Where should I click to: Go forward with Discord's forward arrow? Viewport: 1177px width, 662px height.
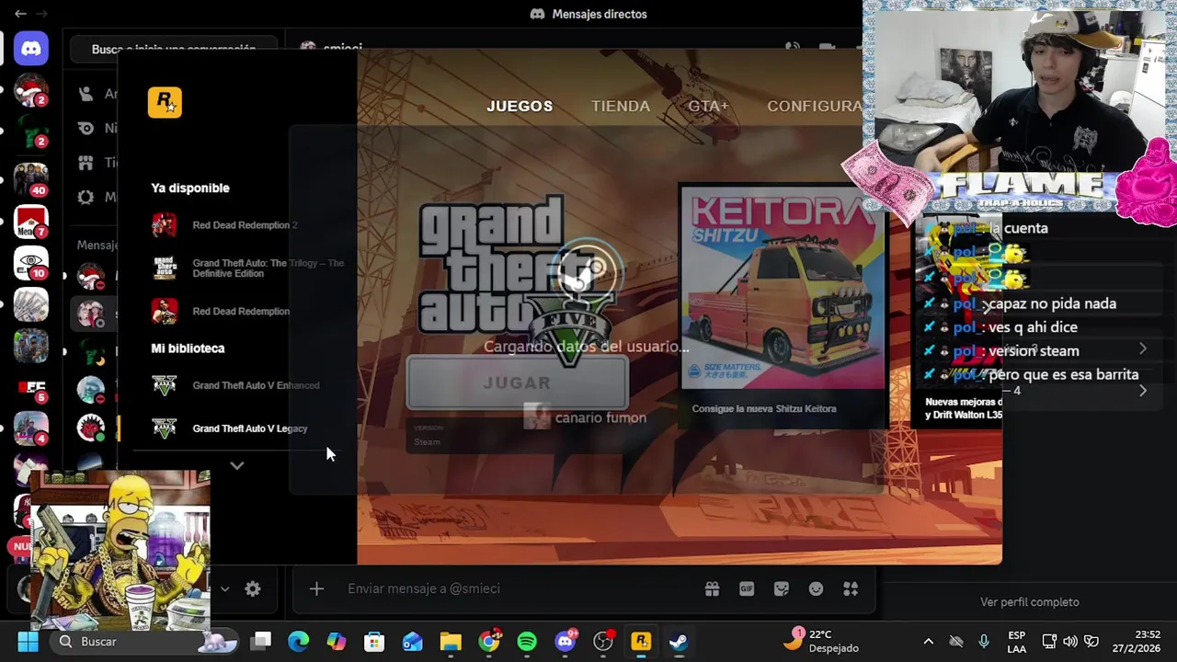[x=41, y=14]
